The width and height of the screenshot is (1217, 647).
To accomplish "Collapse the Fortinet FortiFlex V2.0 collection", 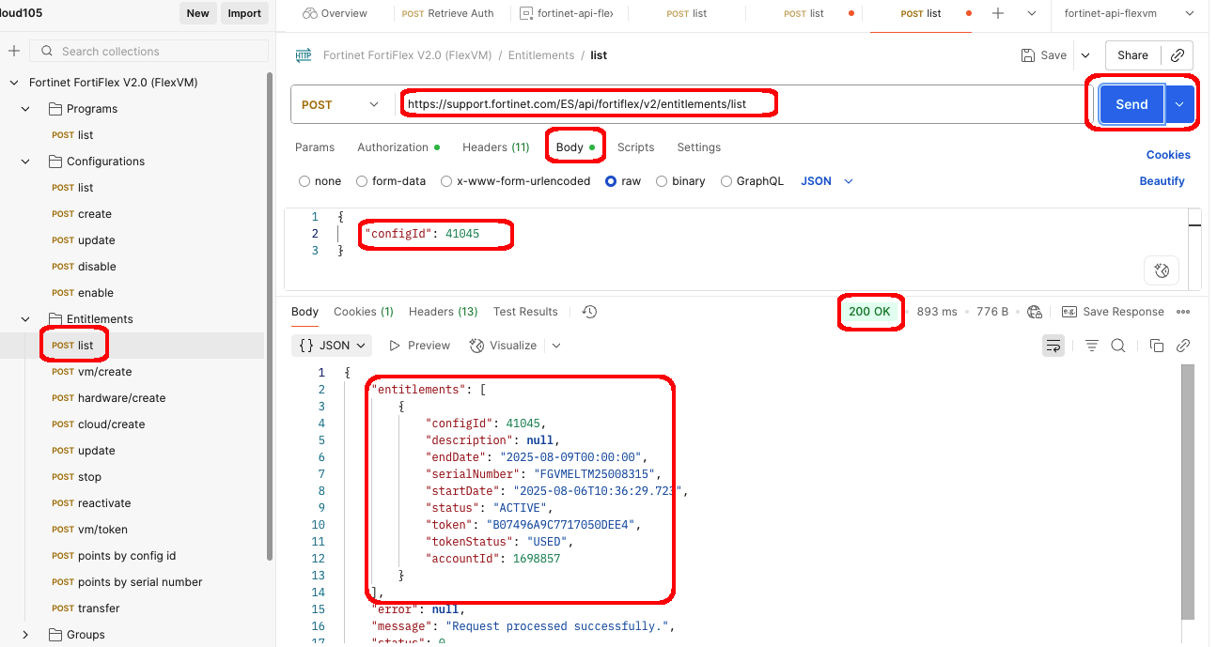I will [x=14, y=83].
